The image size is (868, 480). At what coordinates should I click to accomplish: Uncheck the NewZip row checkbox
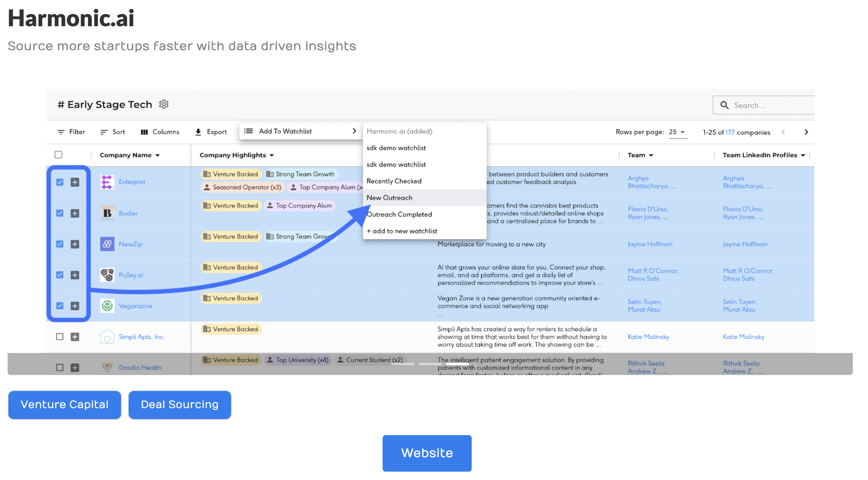[x=60, y=244]
